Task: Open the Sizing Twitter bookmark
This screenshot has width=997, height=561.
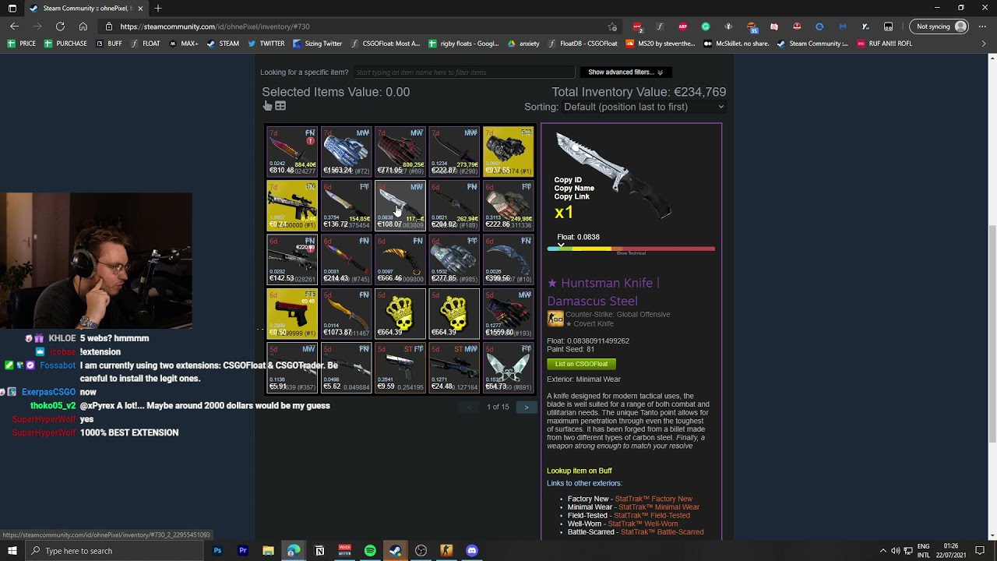Action: tap(318, 44)
